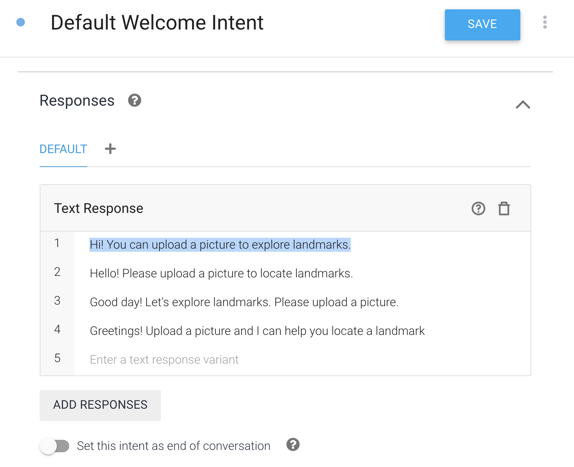Image resolution: width=574 pixels, height=467 pixels.
Task: Open help icon next to Responses heading
Action: (x=135, y=101)
